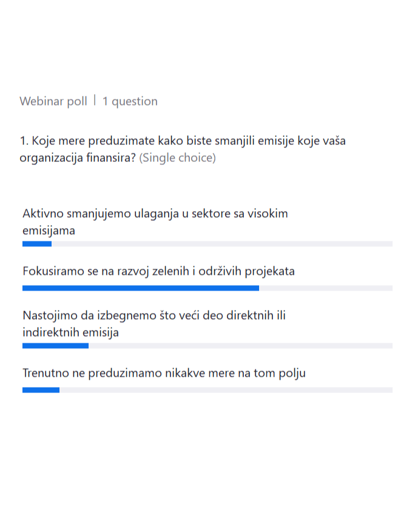Image resolution: width=412 pixels, height=515 pixels.
Task: Select "Trenutno ne preduzimamo nikakve mere" option
Action: [x=164, y=373]
